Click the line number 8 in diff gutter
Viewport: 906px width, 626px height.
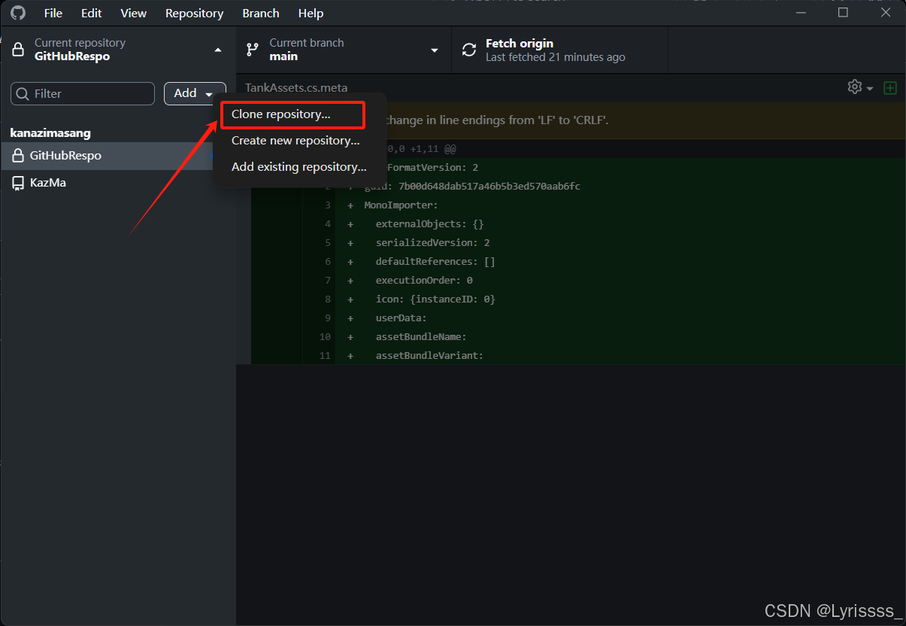pyautogui.click(x=327, y=299)
